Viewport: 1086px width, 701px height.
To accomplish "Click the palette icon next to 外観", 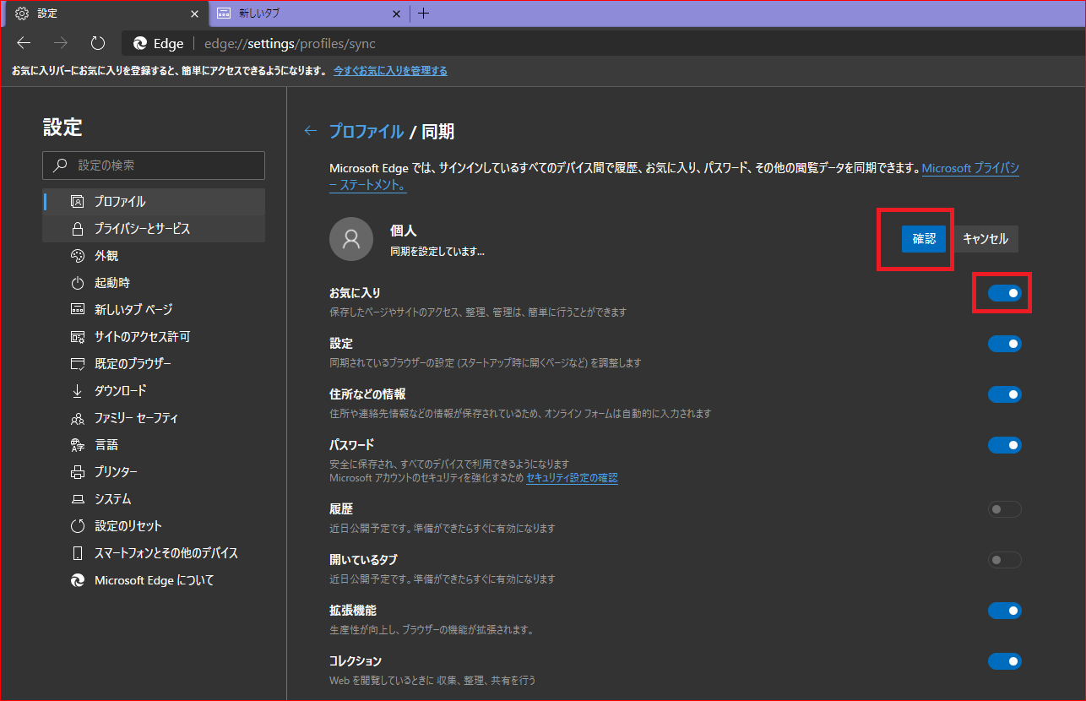I will (x=78, y=256).
